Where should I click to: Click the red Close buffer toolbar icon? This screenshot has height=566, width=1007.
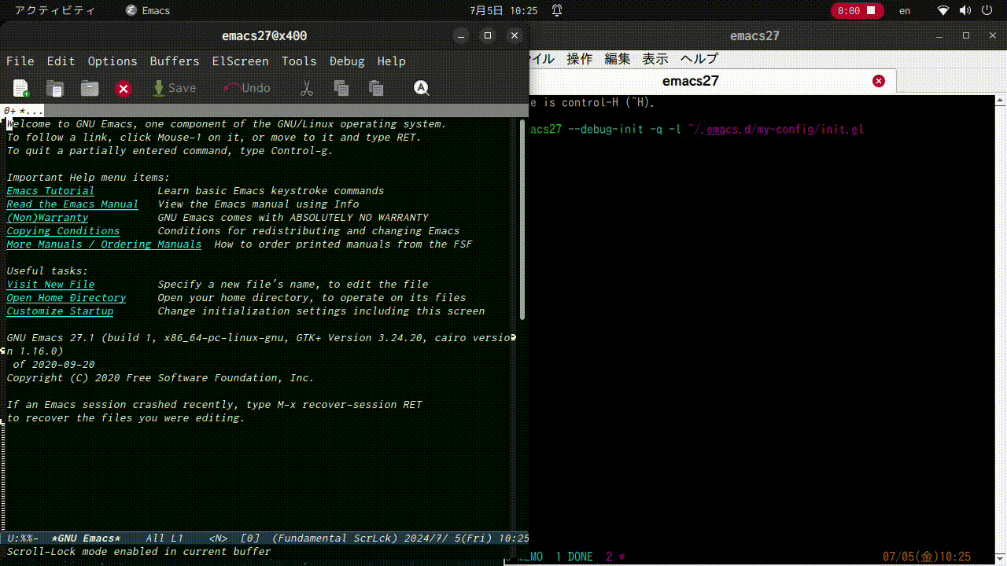(124, 89)
